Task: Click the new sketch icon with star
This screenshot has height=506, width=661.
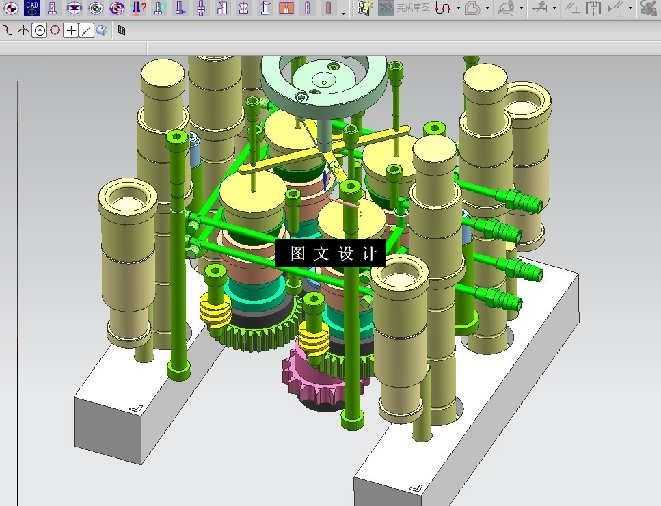Action: [364, 8]
